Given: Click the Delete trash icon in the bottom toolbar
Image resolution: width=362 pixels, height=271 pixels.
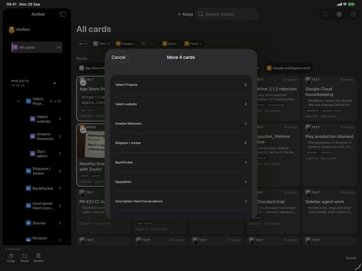Looking at the screenshot, I should pos(38,256).
